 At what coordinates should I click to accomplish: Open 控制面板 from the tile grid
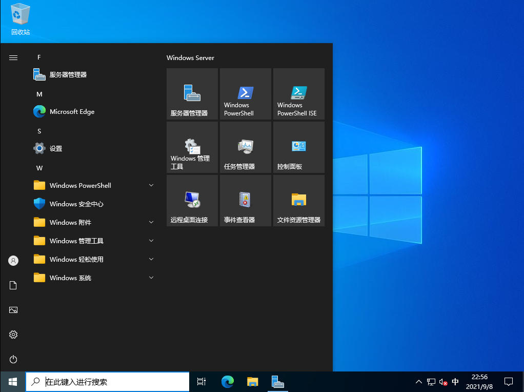(298, 147)
